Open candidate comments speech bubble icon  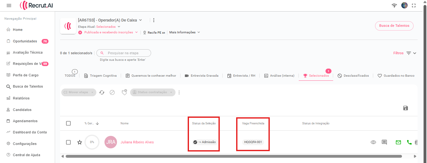coord(384,142)
